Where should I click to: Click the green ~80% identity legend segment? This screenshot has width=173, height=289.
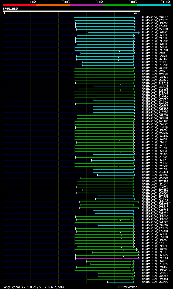coord(120,5)
